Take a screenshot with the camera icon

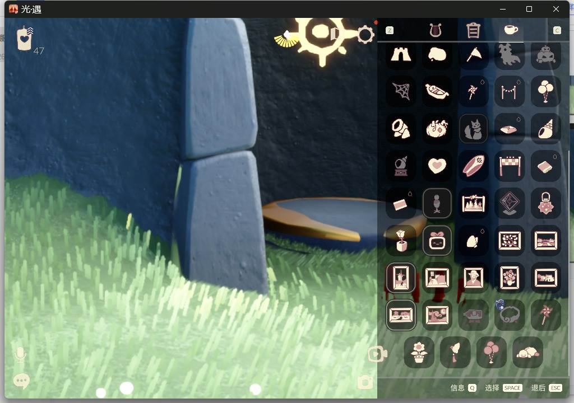pyautogui.click(x=365, y=382)
